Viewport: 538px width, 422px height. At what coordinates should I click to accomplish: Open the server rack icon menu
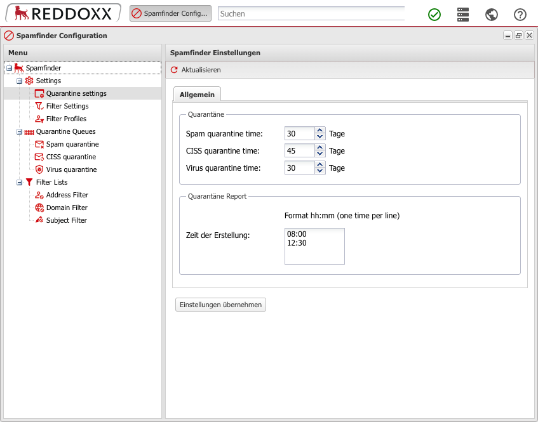coord(463,15)
